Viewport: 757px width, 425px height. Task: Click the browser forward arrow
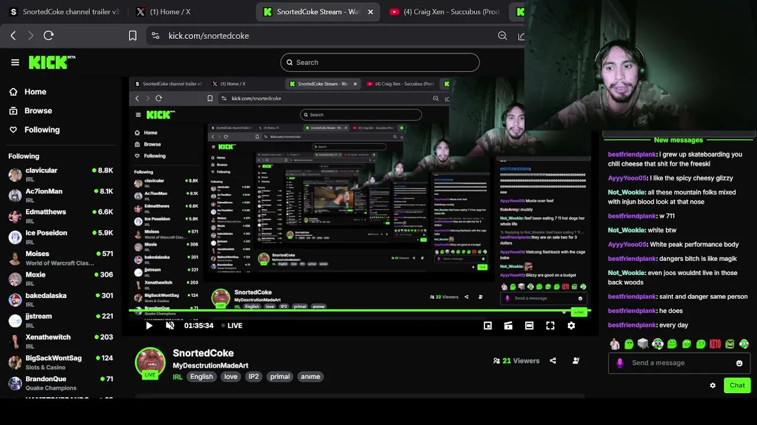pyautogui.click(x=31, y=35)
